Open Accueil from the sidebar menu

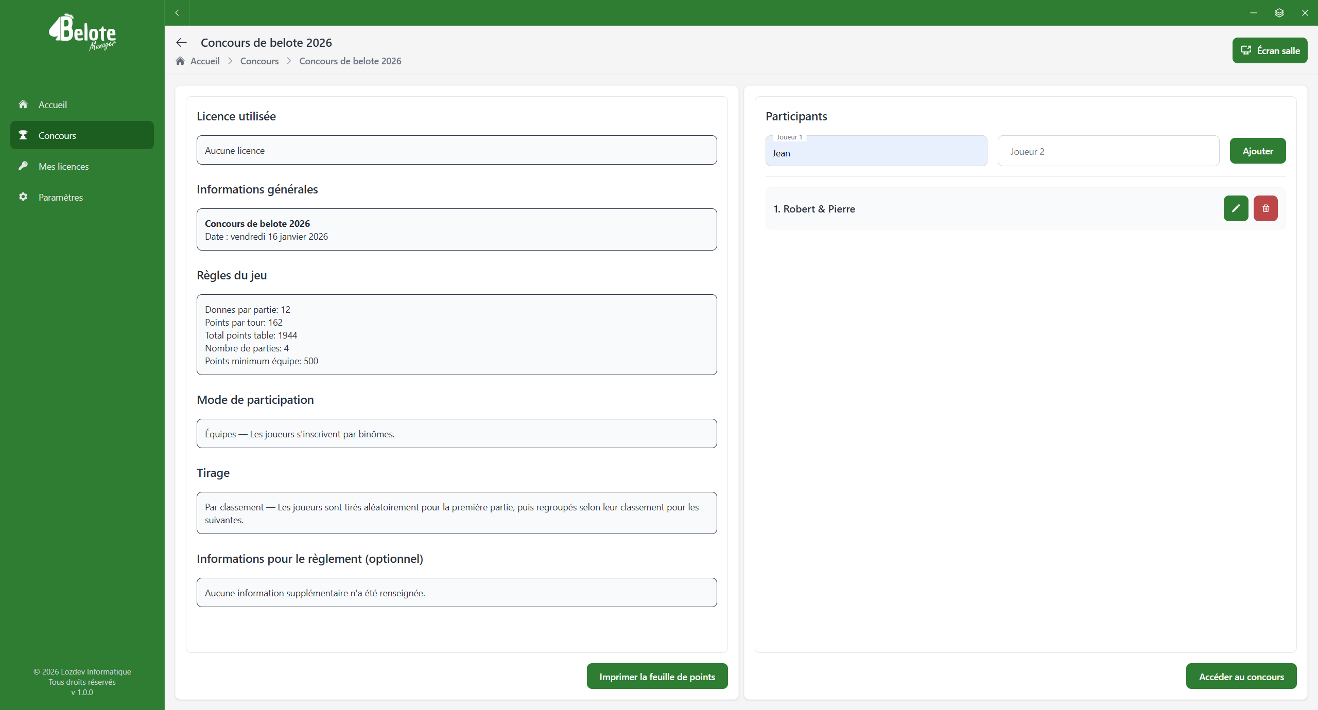[53, 104]
